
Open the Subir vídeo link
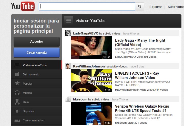[x=176, y=7]
